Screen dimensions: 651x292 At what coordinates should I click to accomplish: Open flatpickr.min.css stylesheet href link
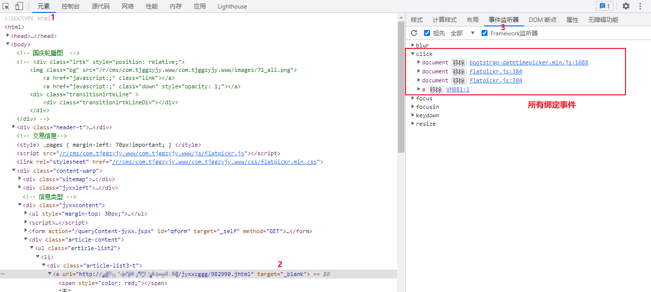[214, 162]
